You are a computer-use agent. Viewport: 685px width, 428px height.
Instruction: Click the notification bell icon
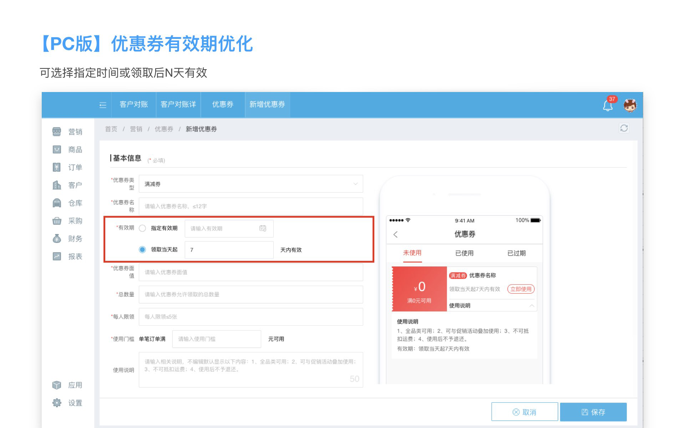(x=608, y=105)
